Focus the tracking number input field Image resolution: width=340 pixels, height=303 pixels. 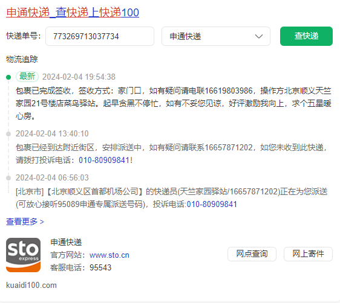click(x=100, y=36)
